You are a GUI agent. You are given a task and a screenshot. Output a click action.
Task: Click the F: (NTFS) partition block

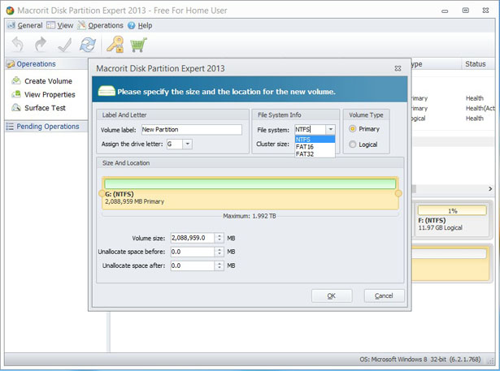(452, 219)
